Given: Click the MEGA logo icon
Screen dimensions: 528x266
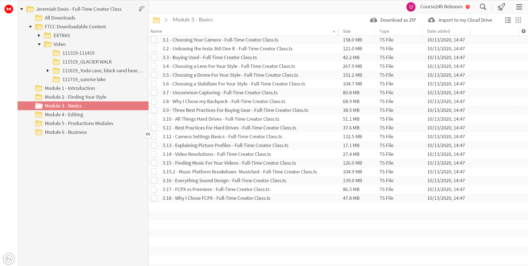Looking at the screenshot, I should 9,9.
